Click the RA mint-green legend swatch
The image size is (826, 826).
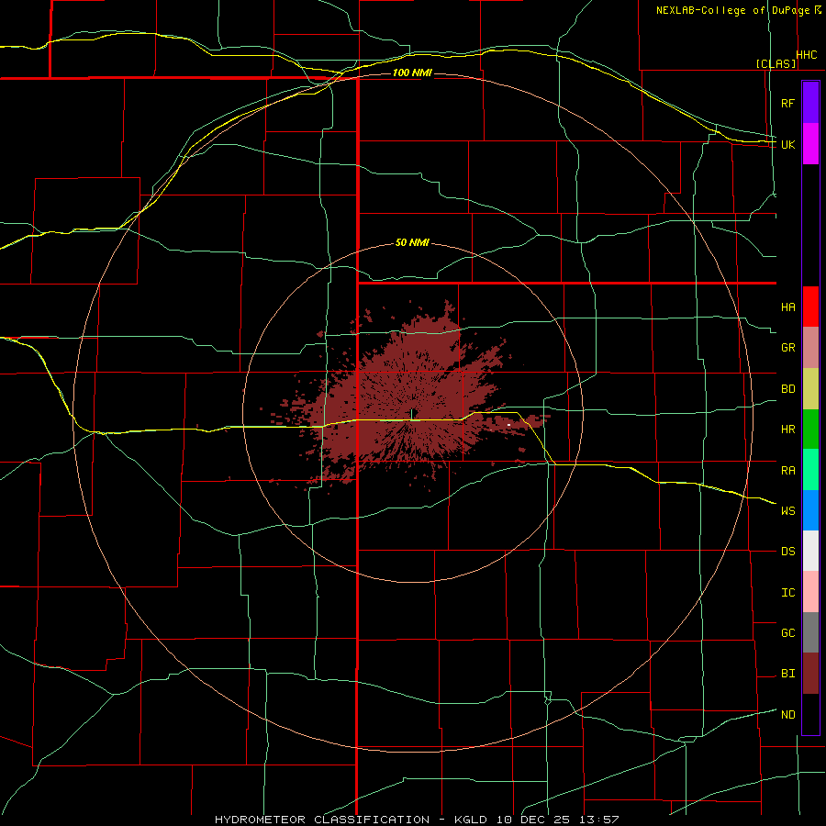(810, 470)
